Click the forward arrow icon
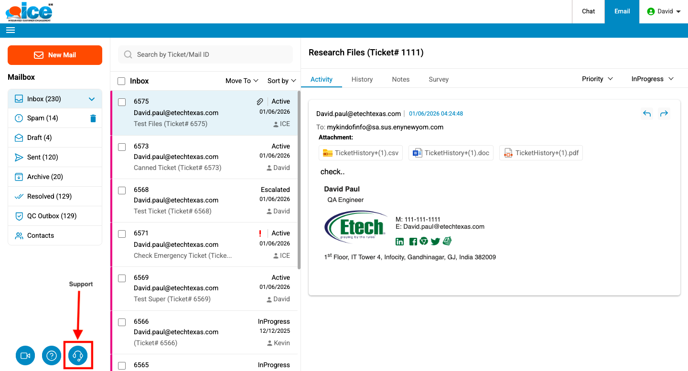This screenshot has width=688, height=371. [x=664, y=114]
